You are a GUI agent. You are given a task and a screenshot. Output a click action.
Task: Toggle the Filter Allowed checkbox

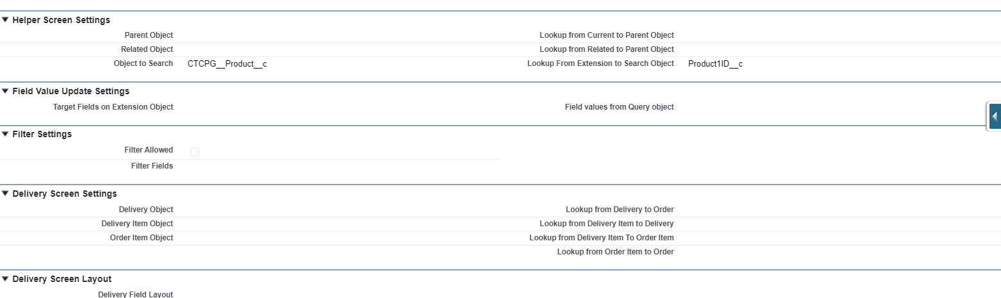(x=194, y=152)
